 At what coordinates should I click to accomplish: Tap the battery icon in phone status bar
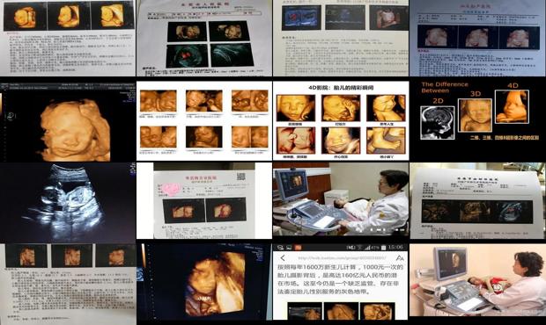pyautogui.click(x=383, y=248)
